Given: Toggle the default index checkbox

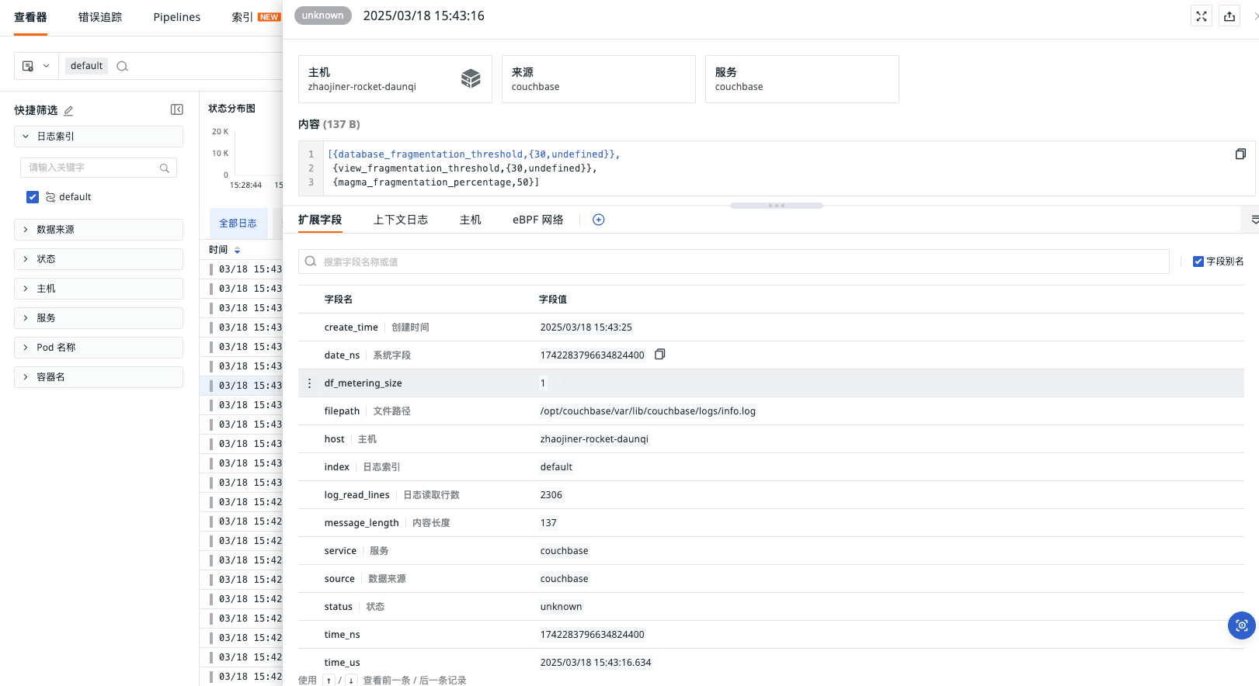Looking at the screenshot, I should (x=33, y=197).
